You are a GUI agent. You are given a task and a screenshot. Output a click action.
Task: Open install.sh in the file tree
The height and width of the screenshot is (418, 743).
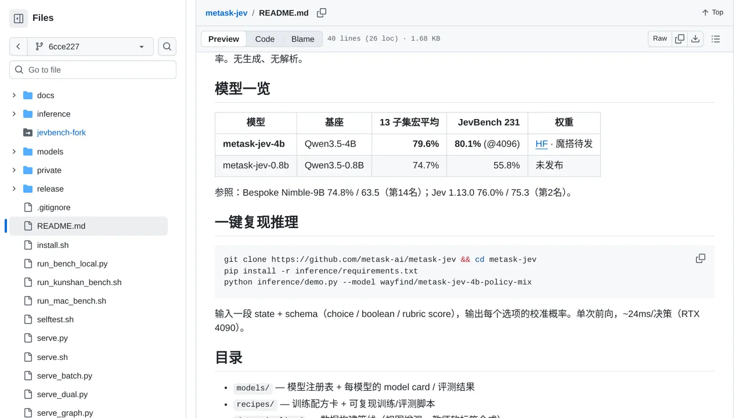coord(53,245)
